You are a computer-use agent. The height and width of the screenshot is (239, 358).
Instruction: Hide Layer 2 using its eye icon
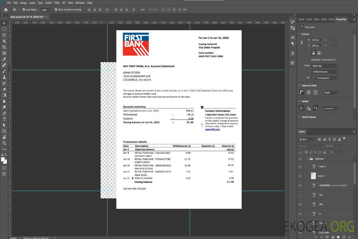(x=300, y=167)
